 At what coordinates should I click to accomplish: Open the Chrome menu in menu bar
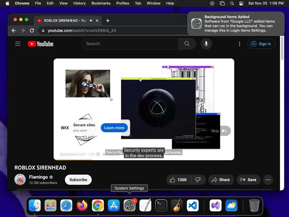22,3
